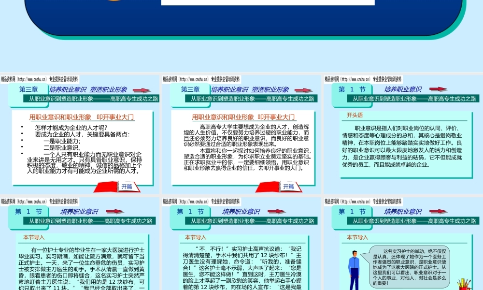Click the title 培养职业意识 on the 开头语 slide
This screenshot has height=290, width=483.
[x=403, y=89]
